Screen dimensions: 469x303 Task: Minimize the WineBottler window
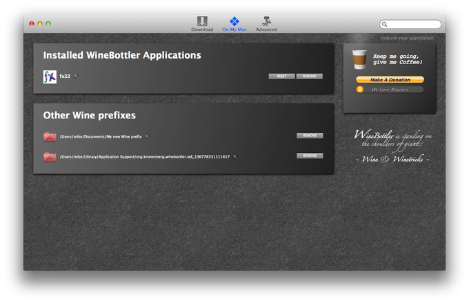coord(40,23)
